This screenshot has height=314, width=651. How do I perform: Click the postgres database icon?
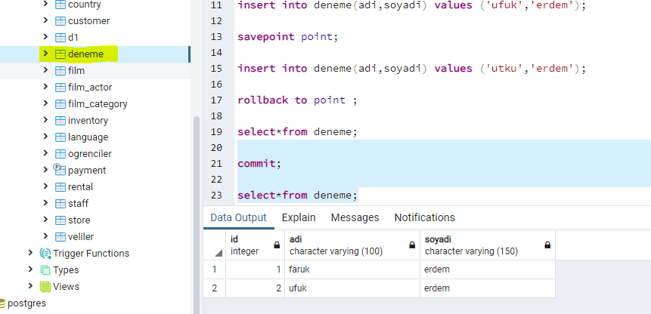(2, 303)
